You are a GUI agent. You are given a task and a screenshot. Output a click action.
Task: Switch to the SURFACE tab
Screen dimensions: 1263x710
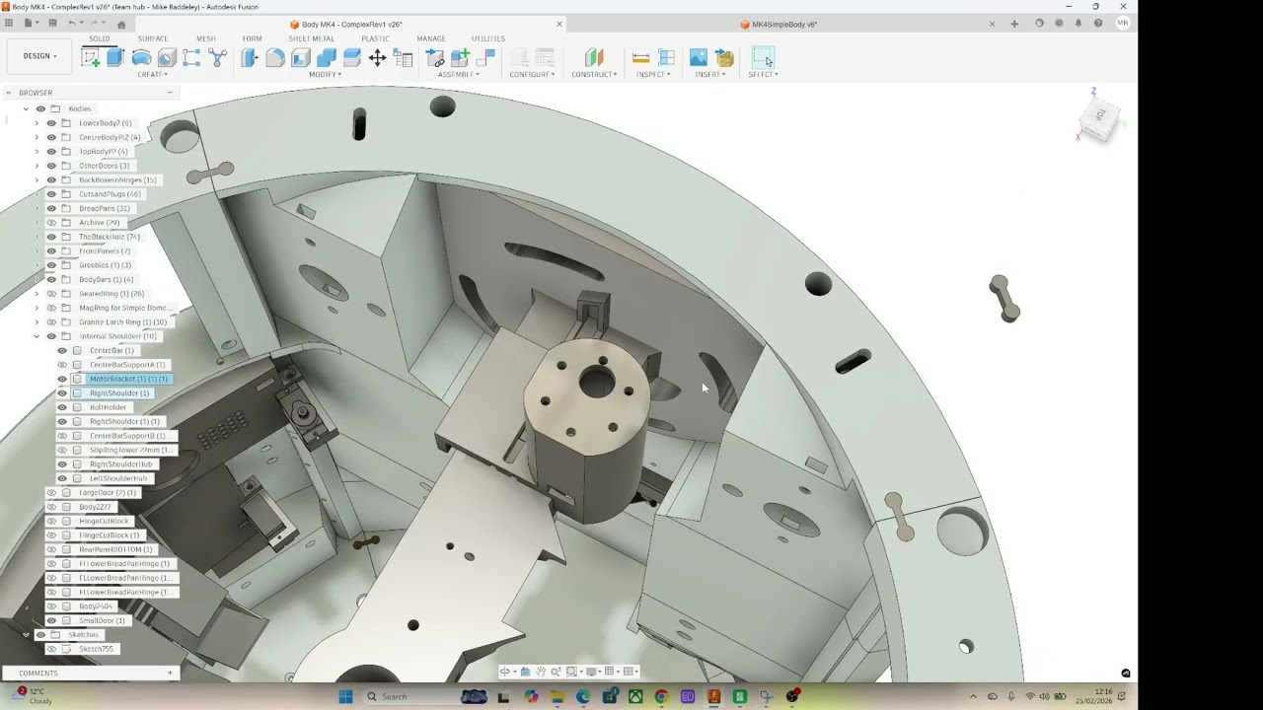click(153, 38)
